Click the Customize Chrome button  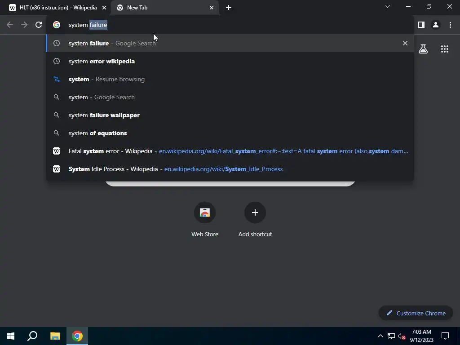point(416,313)
